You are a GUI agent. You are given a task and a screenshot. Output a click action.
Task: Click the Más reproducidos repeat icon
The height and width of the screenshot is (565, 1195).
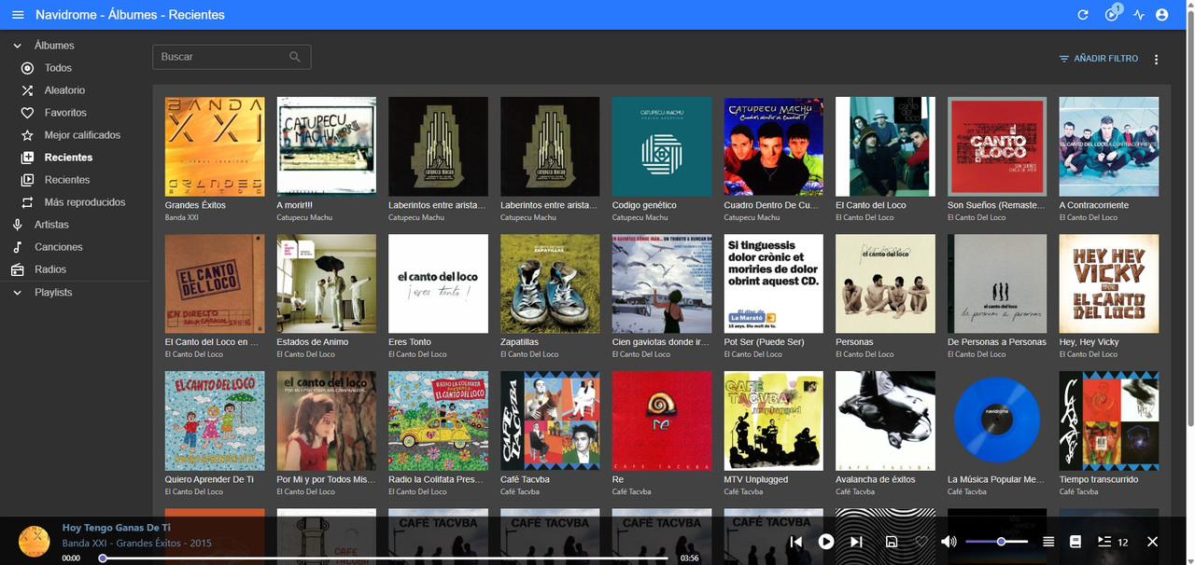click(x=27, y=202)
